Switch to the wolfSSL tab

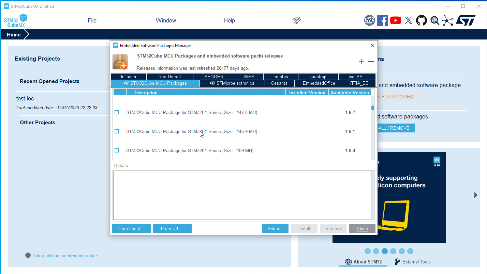[357, 77]
